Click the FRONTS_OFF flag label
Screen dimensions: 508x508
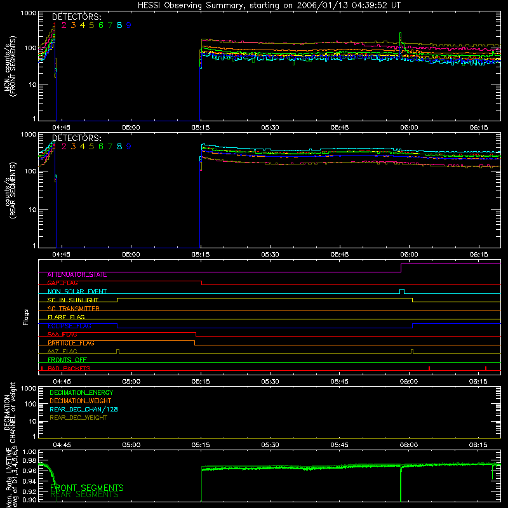tap(67, 360)
